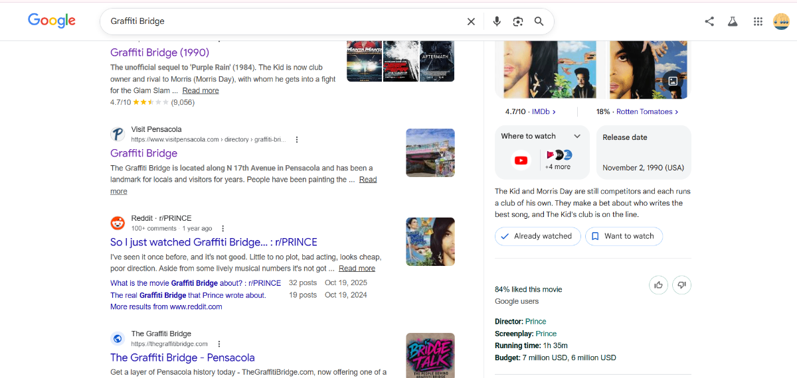This screenshot has height=378, width=797.
Task: Expand Reddit snippet with Read more
Action: (357, 269)
